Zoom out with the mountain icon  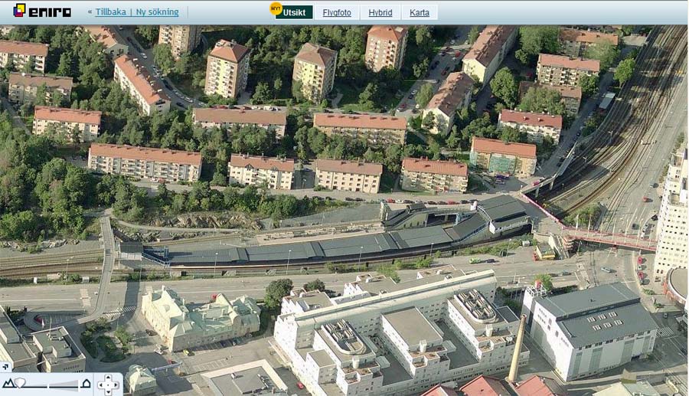[8, 384]
